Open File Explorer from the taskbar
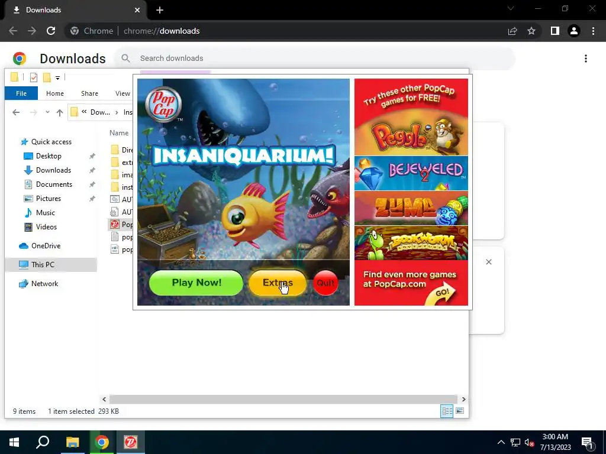 point(72,442)
